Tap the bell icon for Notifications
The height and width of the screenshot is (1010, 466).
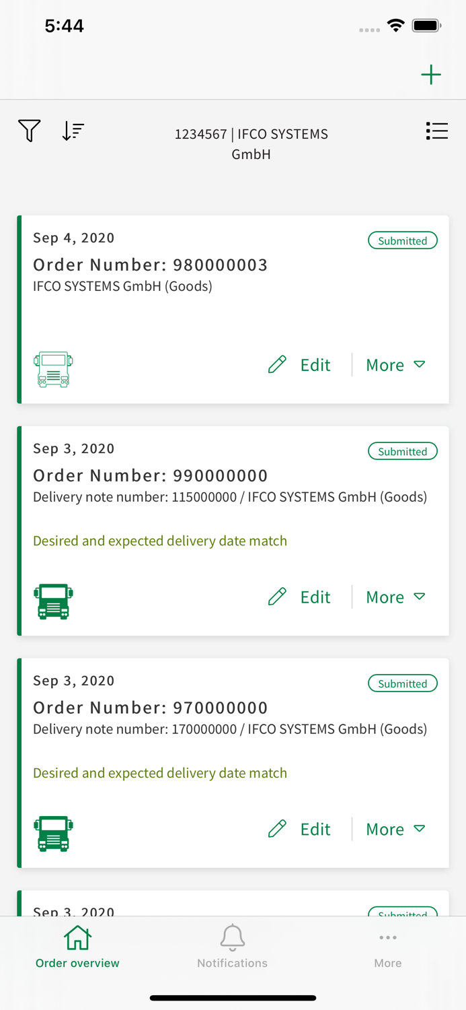(x=232, y=937)
